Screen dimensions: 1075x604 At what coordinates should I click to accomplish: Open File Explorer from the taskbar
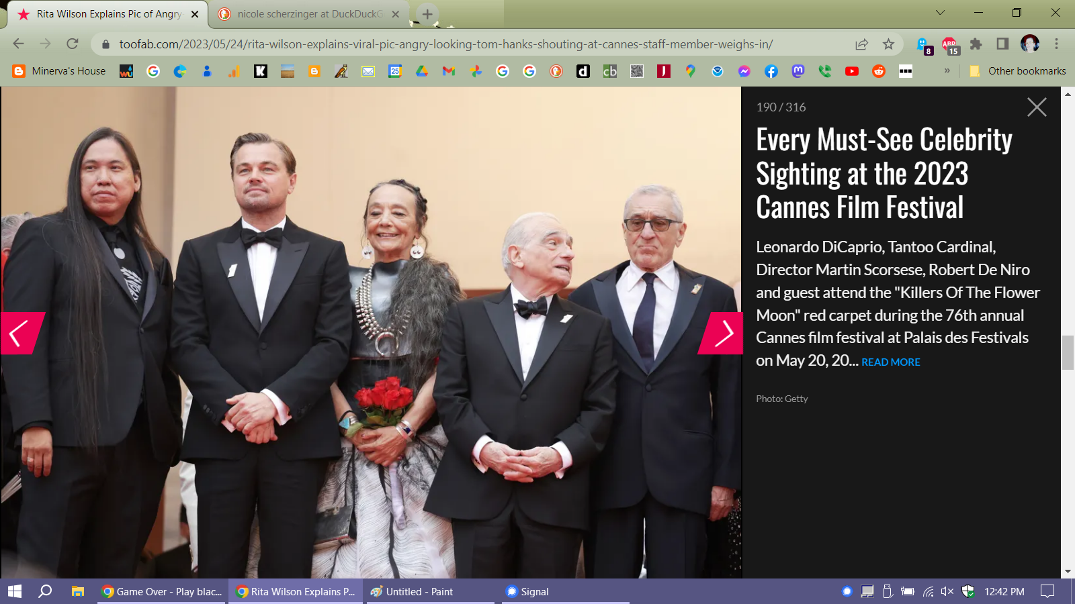[x=78, y=591]
